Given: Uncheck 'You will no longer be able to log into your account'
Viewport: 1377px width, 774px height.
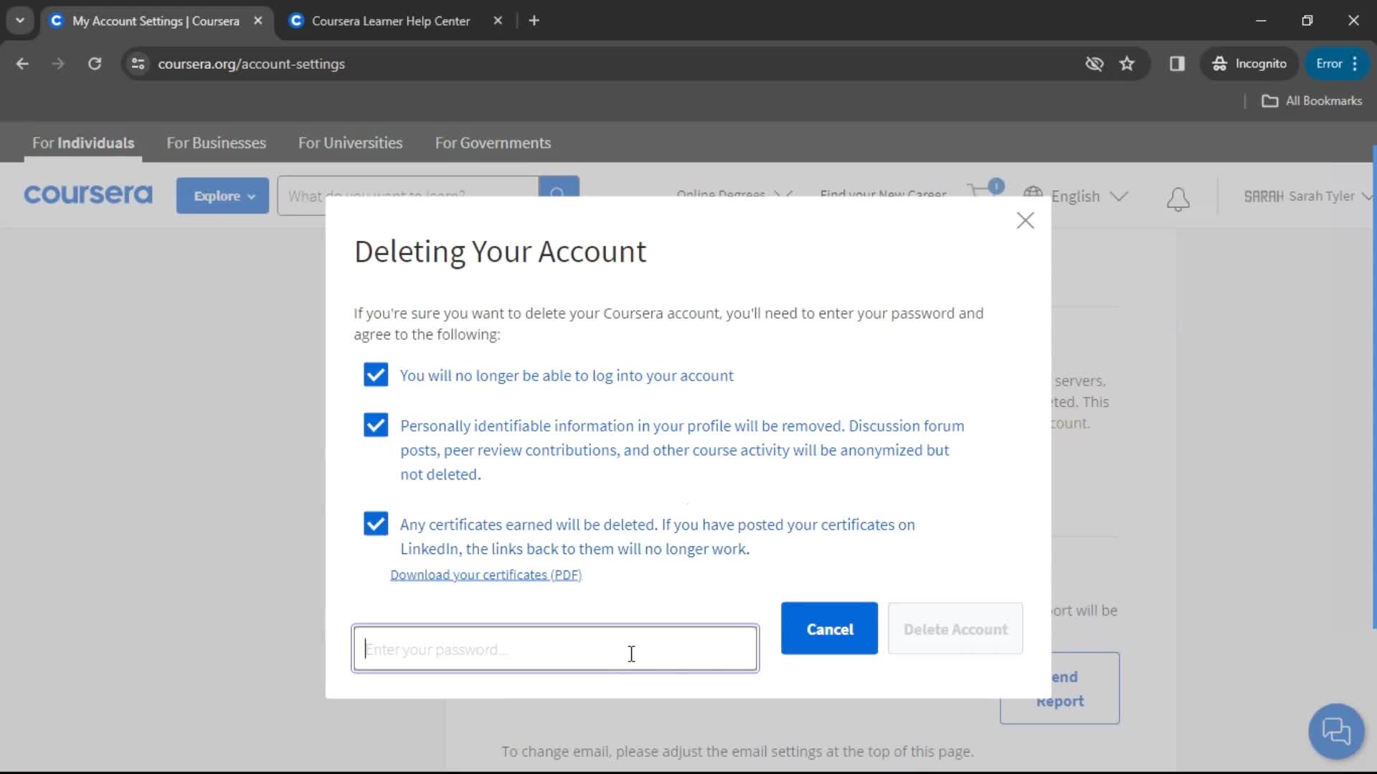Looking at the screenshot, I should click(x=376, y=375).
